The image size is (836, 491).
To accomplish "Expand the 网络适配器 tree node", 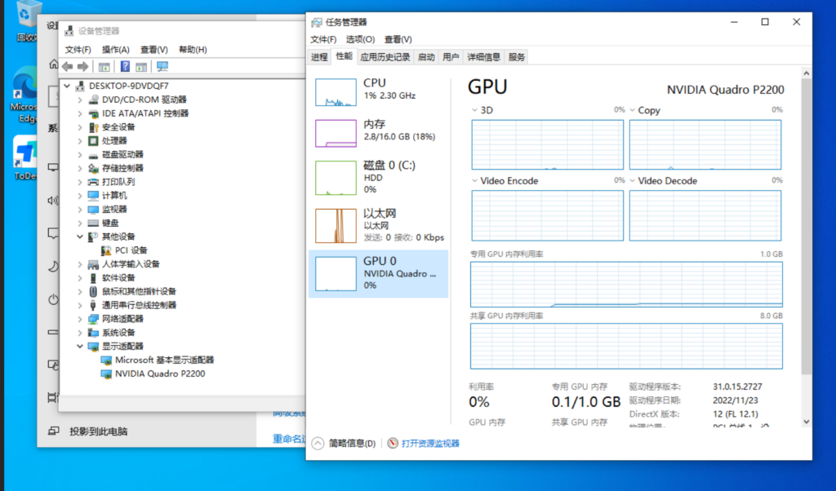I will pyautogui.click(x=80, y=319).
